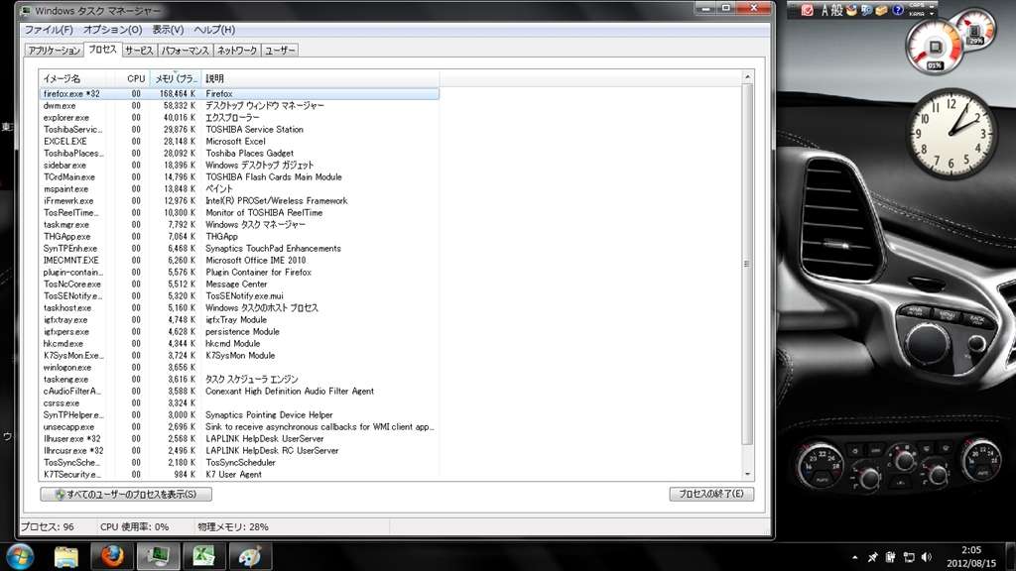Open the IME tools toolbox icon
The height and width of the screenshot is (571, 1016).
click(882, 10)
